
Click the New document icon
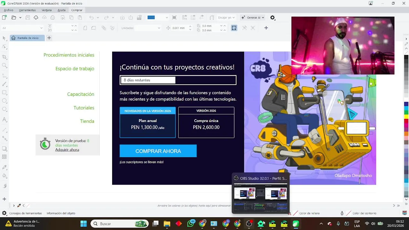click(5, 18)
